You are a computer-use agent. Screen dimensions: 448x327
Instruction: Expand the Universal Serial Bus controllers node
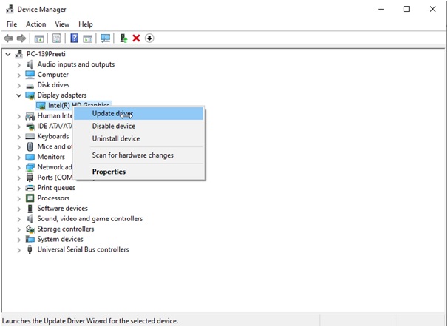tap(19, 250)
